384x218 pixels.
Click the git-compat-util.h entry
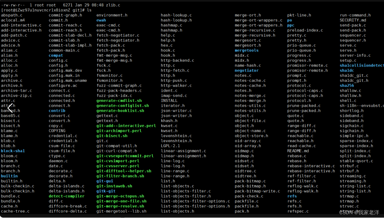tap(117, 146)
